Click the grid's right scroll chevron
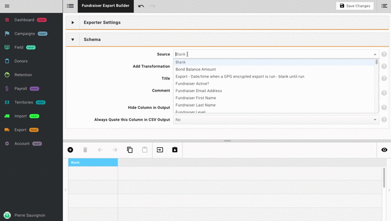 coord(389,190)
